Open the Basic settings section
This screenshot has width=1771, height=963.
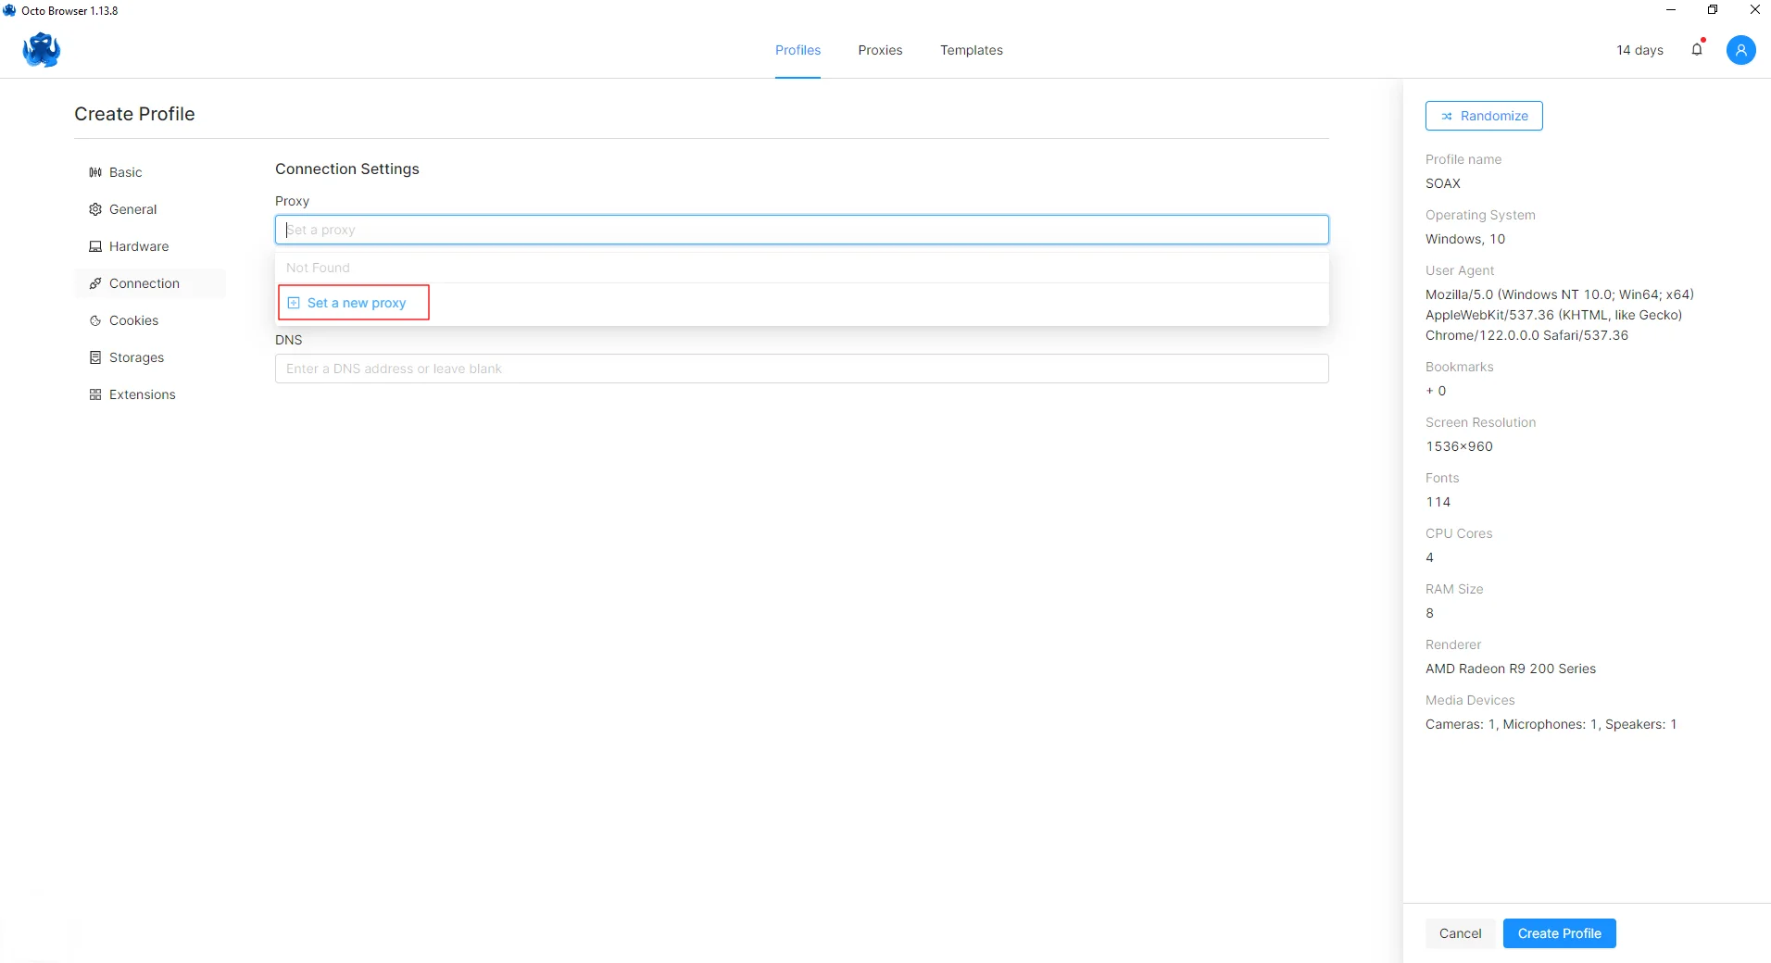[x=125, y=172]
